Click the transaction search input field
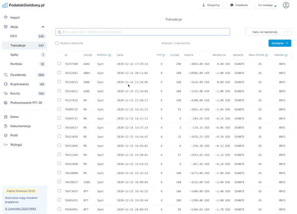 pyautogui.click(x=145, y=32)
